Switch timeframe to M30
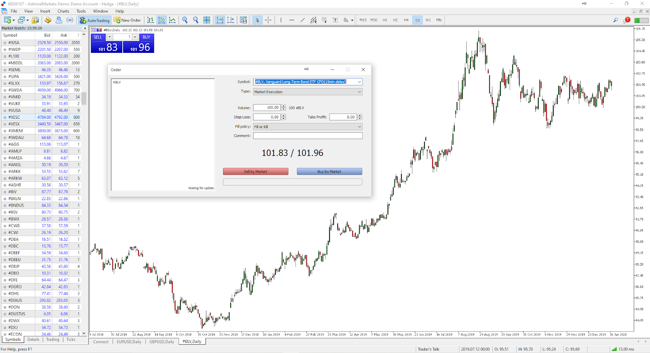Viewport: 650px width, 353px height. point(374,20)
